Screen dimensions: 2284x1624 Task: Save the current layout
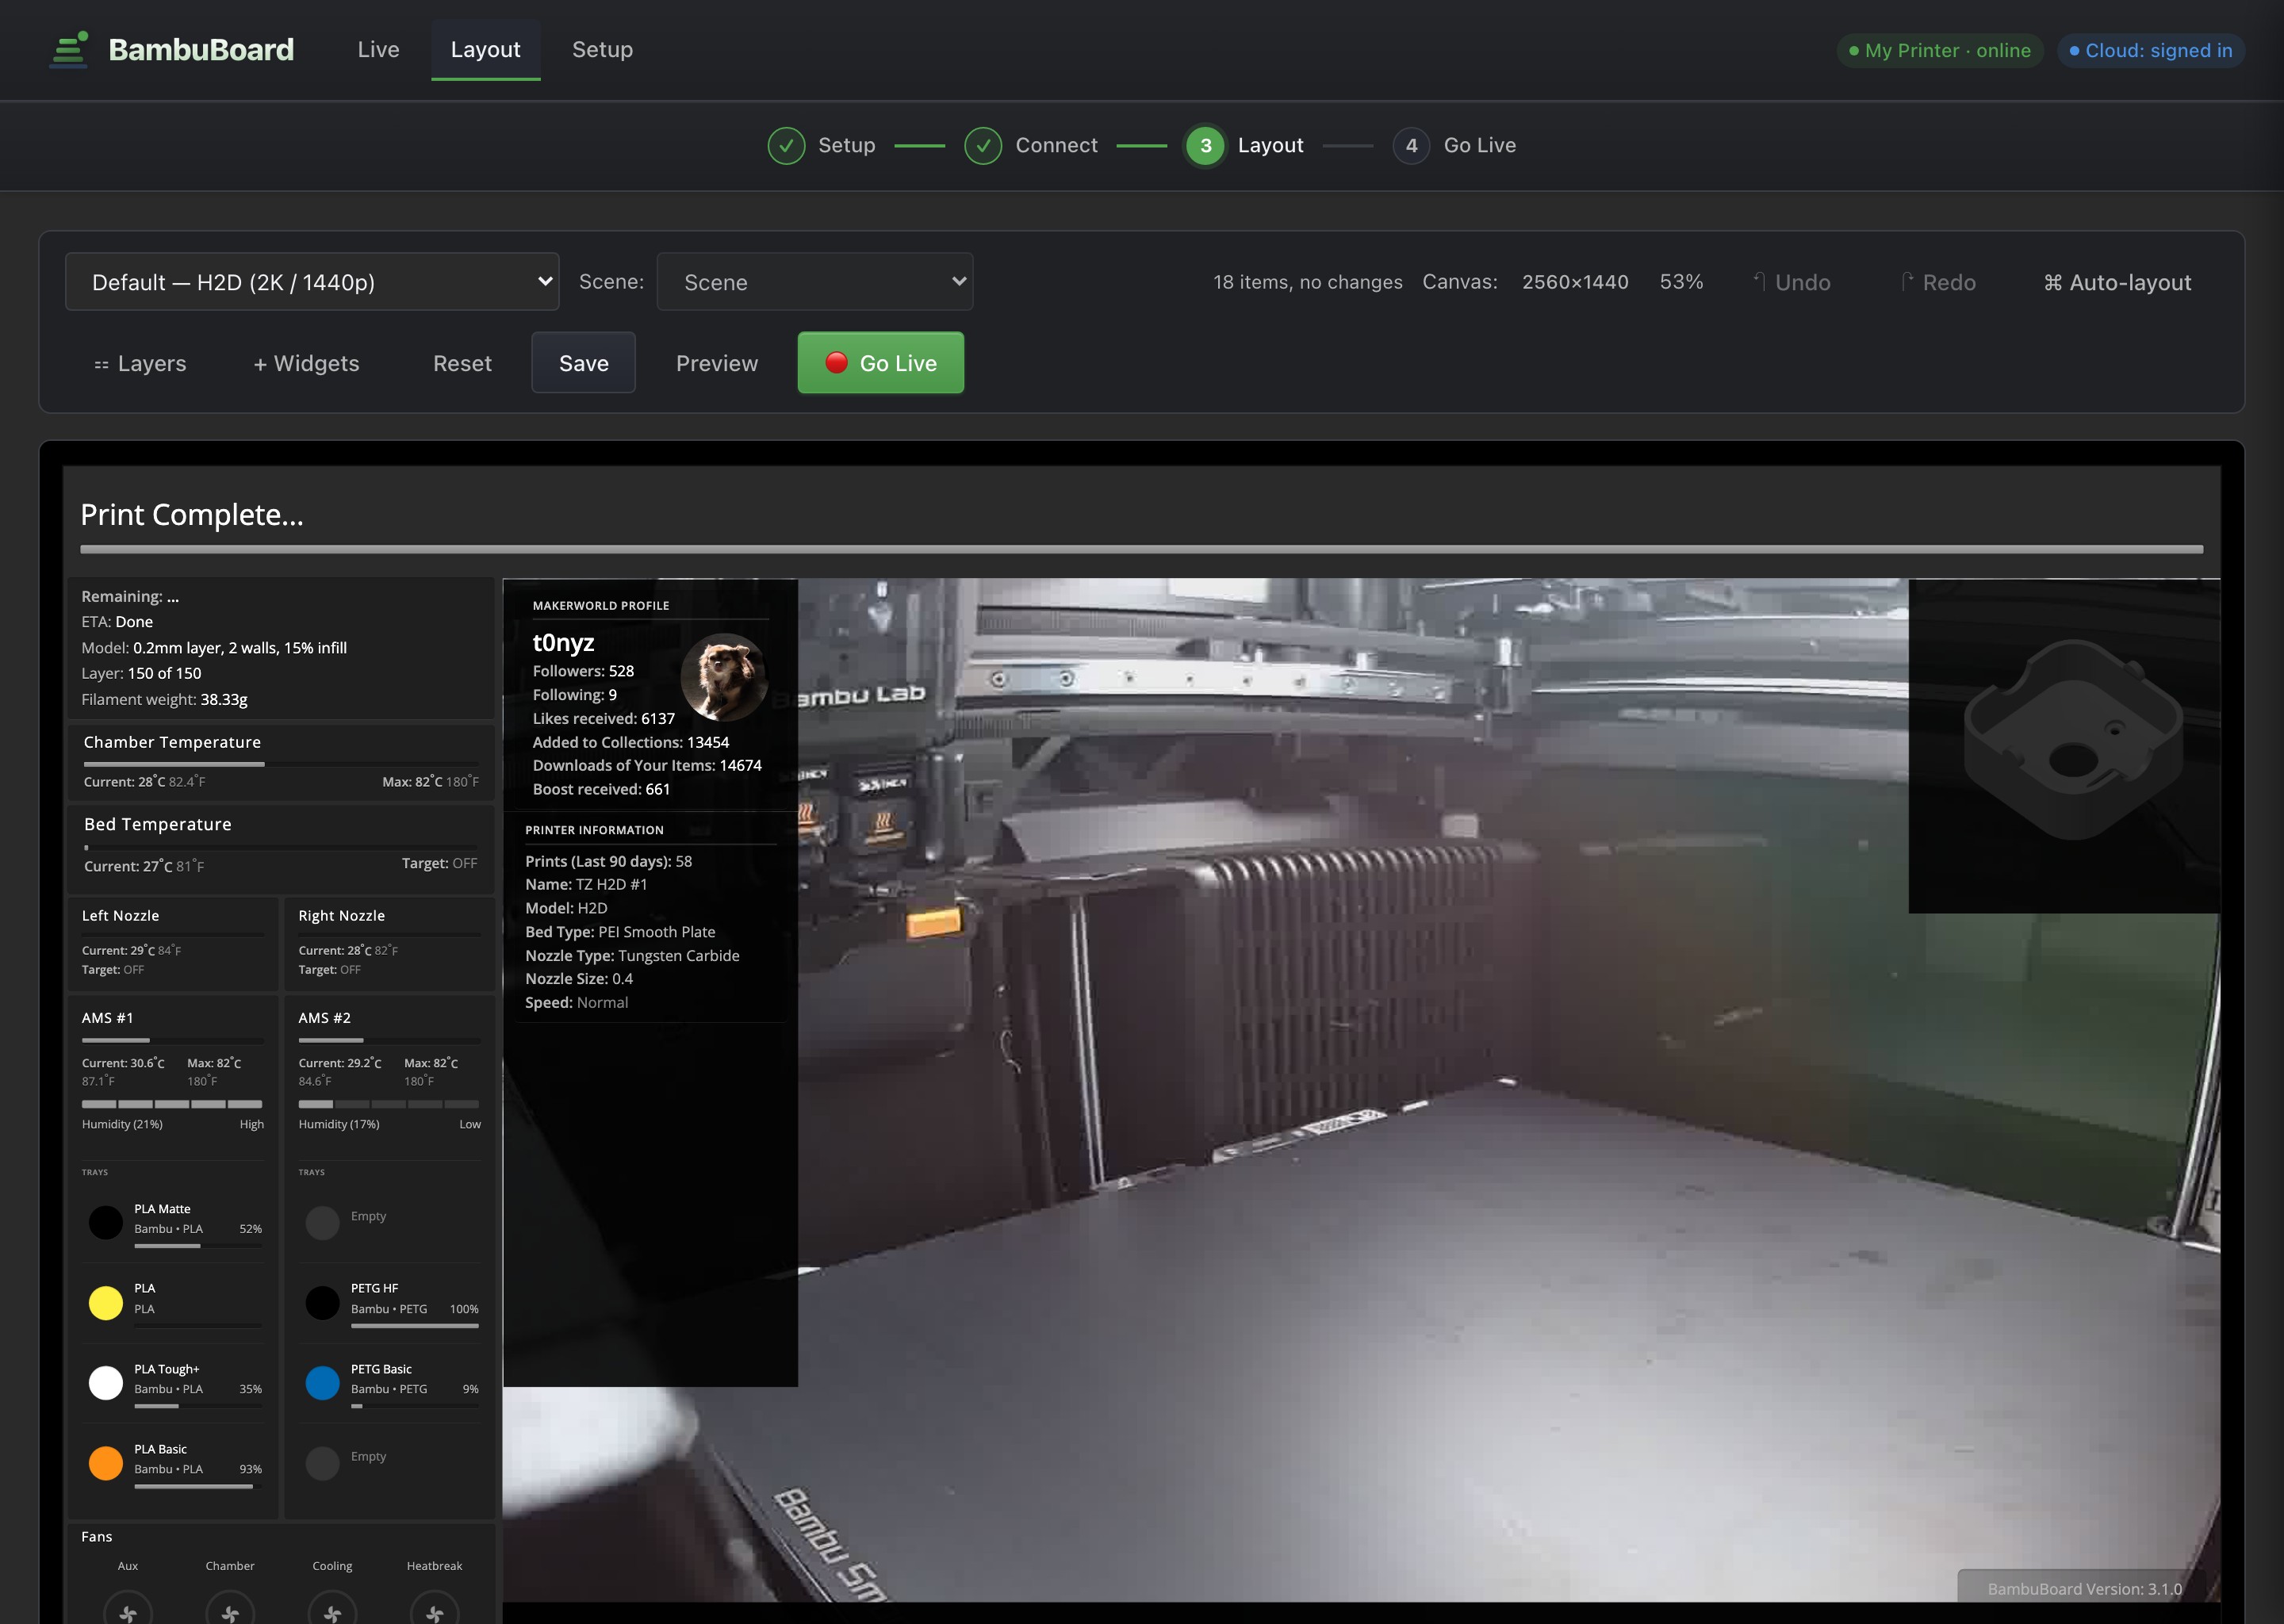(584, 363)
